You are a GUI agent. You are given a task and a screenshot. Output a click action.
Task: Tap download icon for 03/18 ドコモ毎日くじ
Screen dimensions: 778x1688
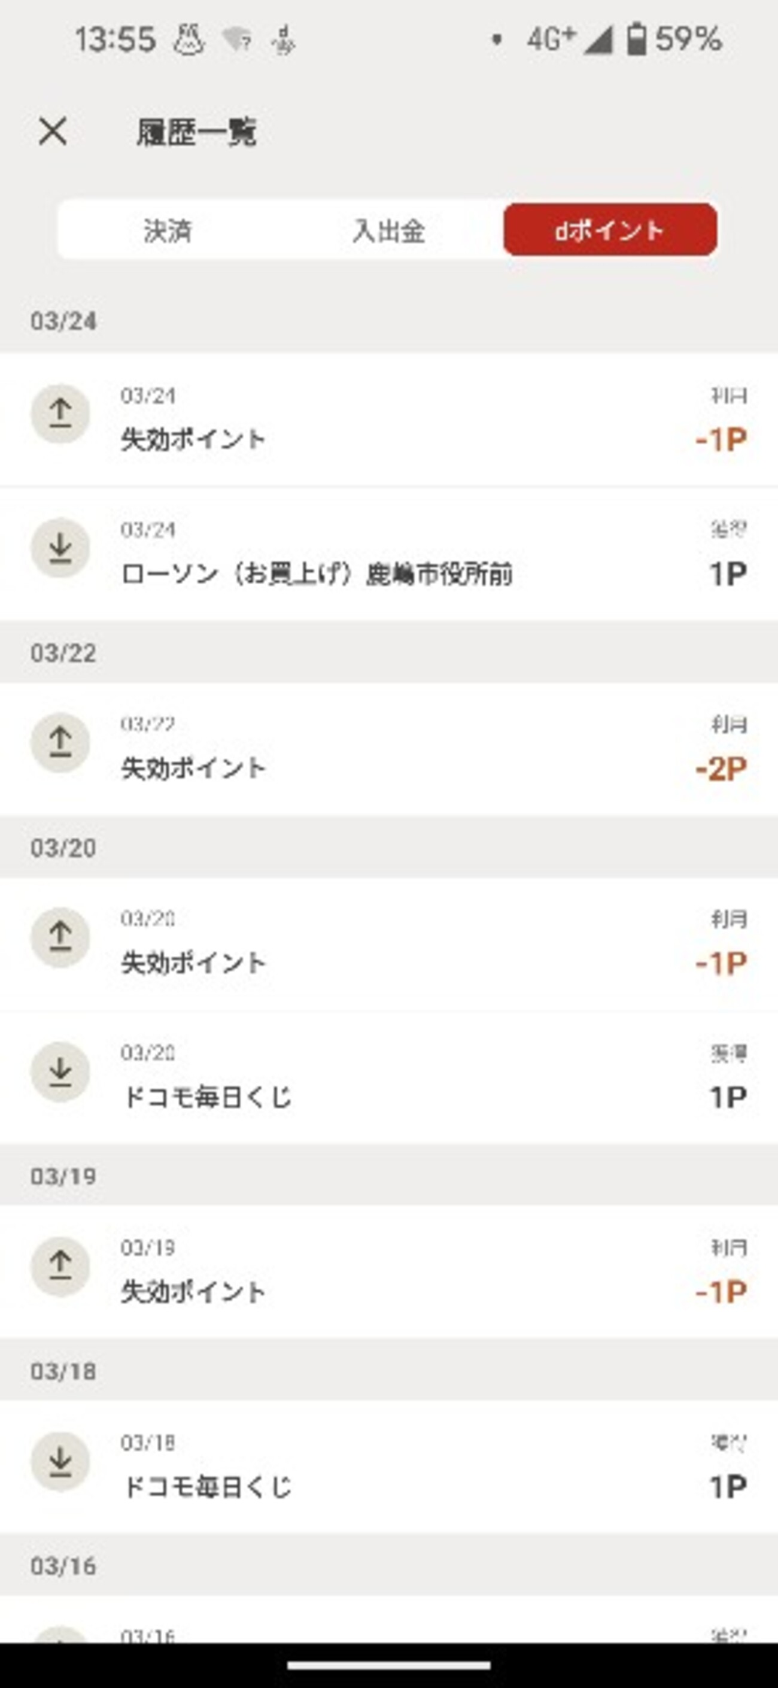tap(60, 1462)
